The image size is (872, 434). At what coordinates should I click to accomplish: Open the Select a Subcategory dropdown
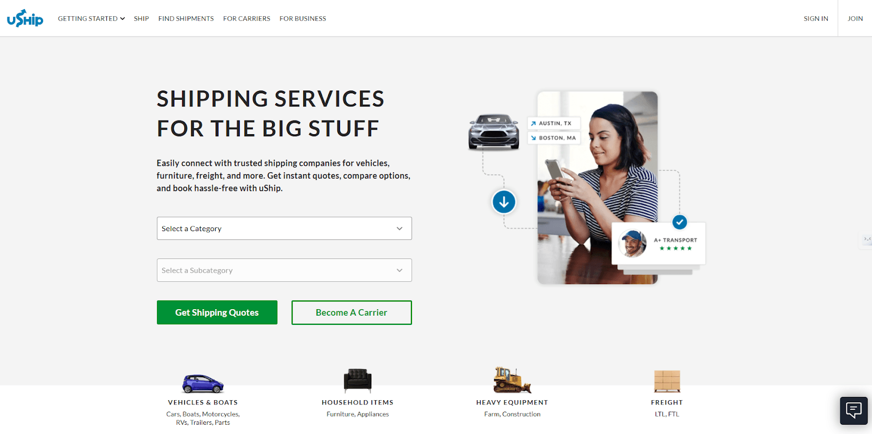coord(284,270)
